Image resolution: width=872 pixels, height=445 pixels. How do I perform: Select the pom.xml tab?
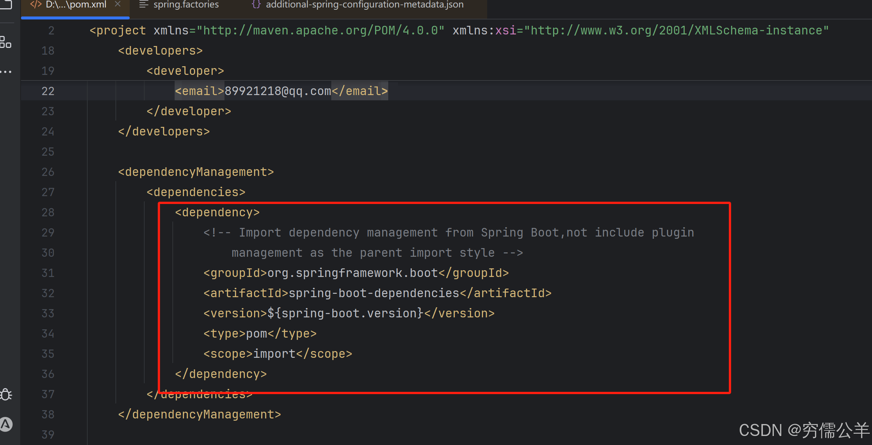[76, 4]
